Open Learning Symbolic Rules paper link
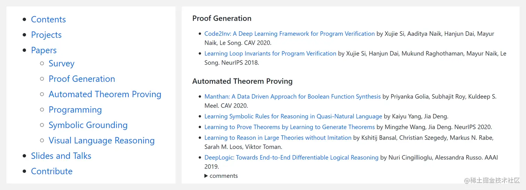Screen dimensions: 526x190 (293, 116)
